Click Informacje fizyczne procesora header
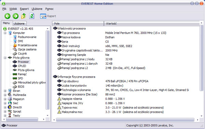This screenshot has height=129, width=205. [74, 77]
